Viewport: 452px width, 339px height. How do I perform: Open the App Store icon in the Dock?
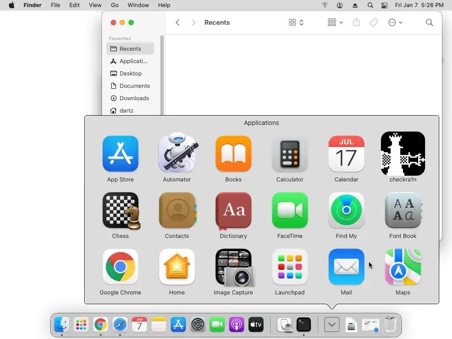[x=178, y=324]
